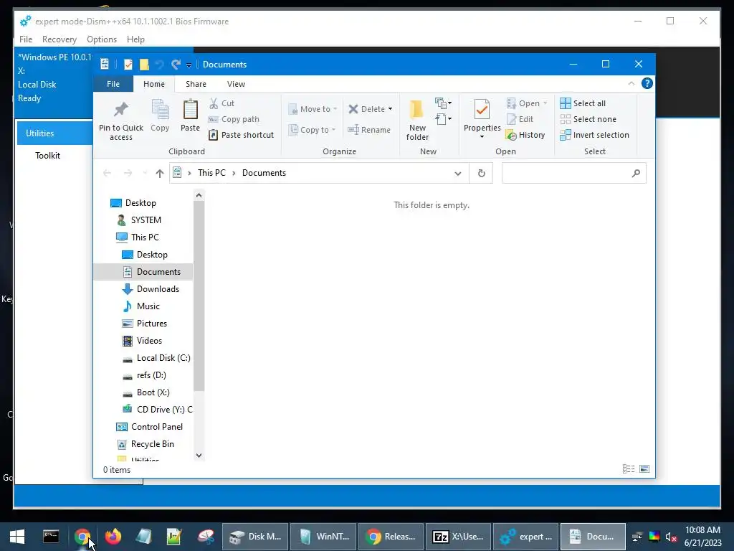
Task: Switch to Disk M... taskbar window
Action: pos(254,537)
